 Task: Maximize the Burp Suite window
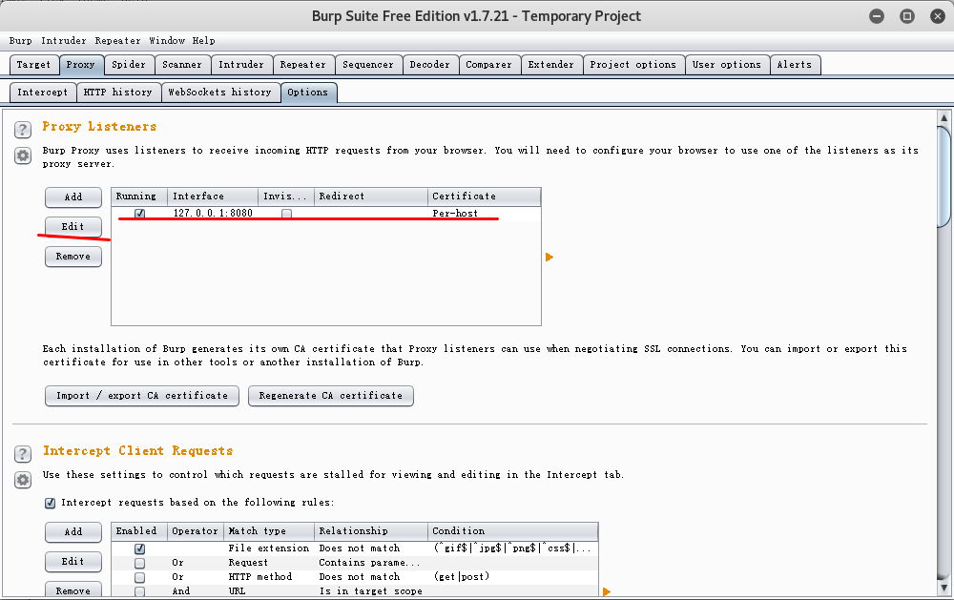click(907, 16)
